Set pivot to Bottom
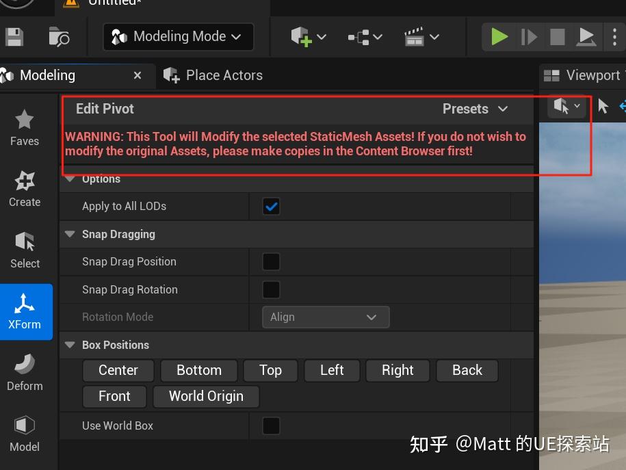 pos(198,370)
